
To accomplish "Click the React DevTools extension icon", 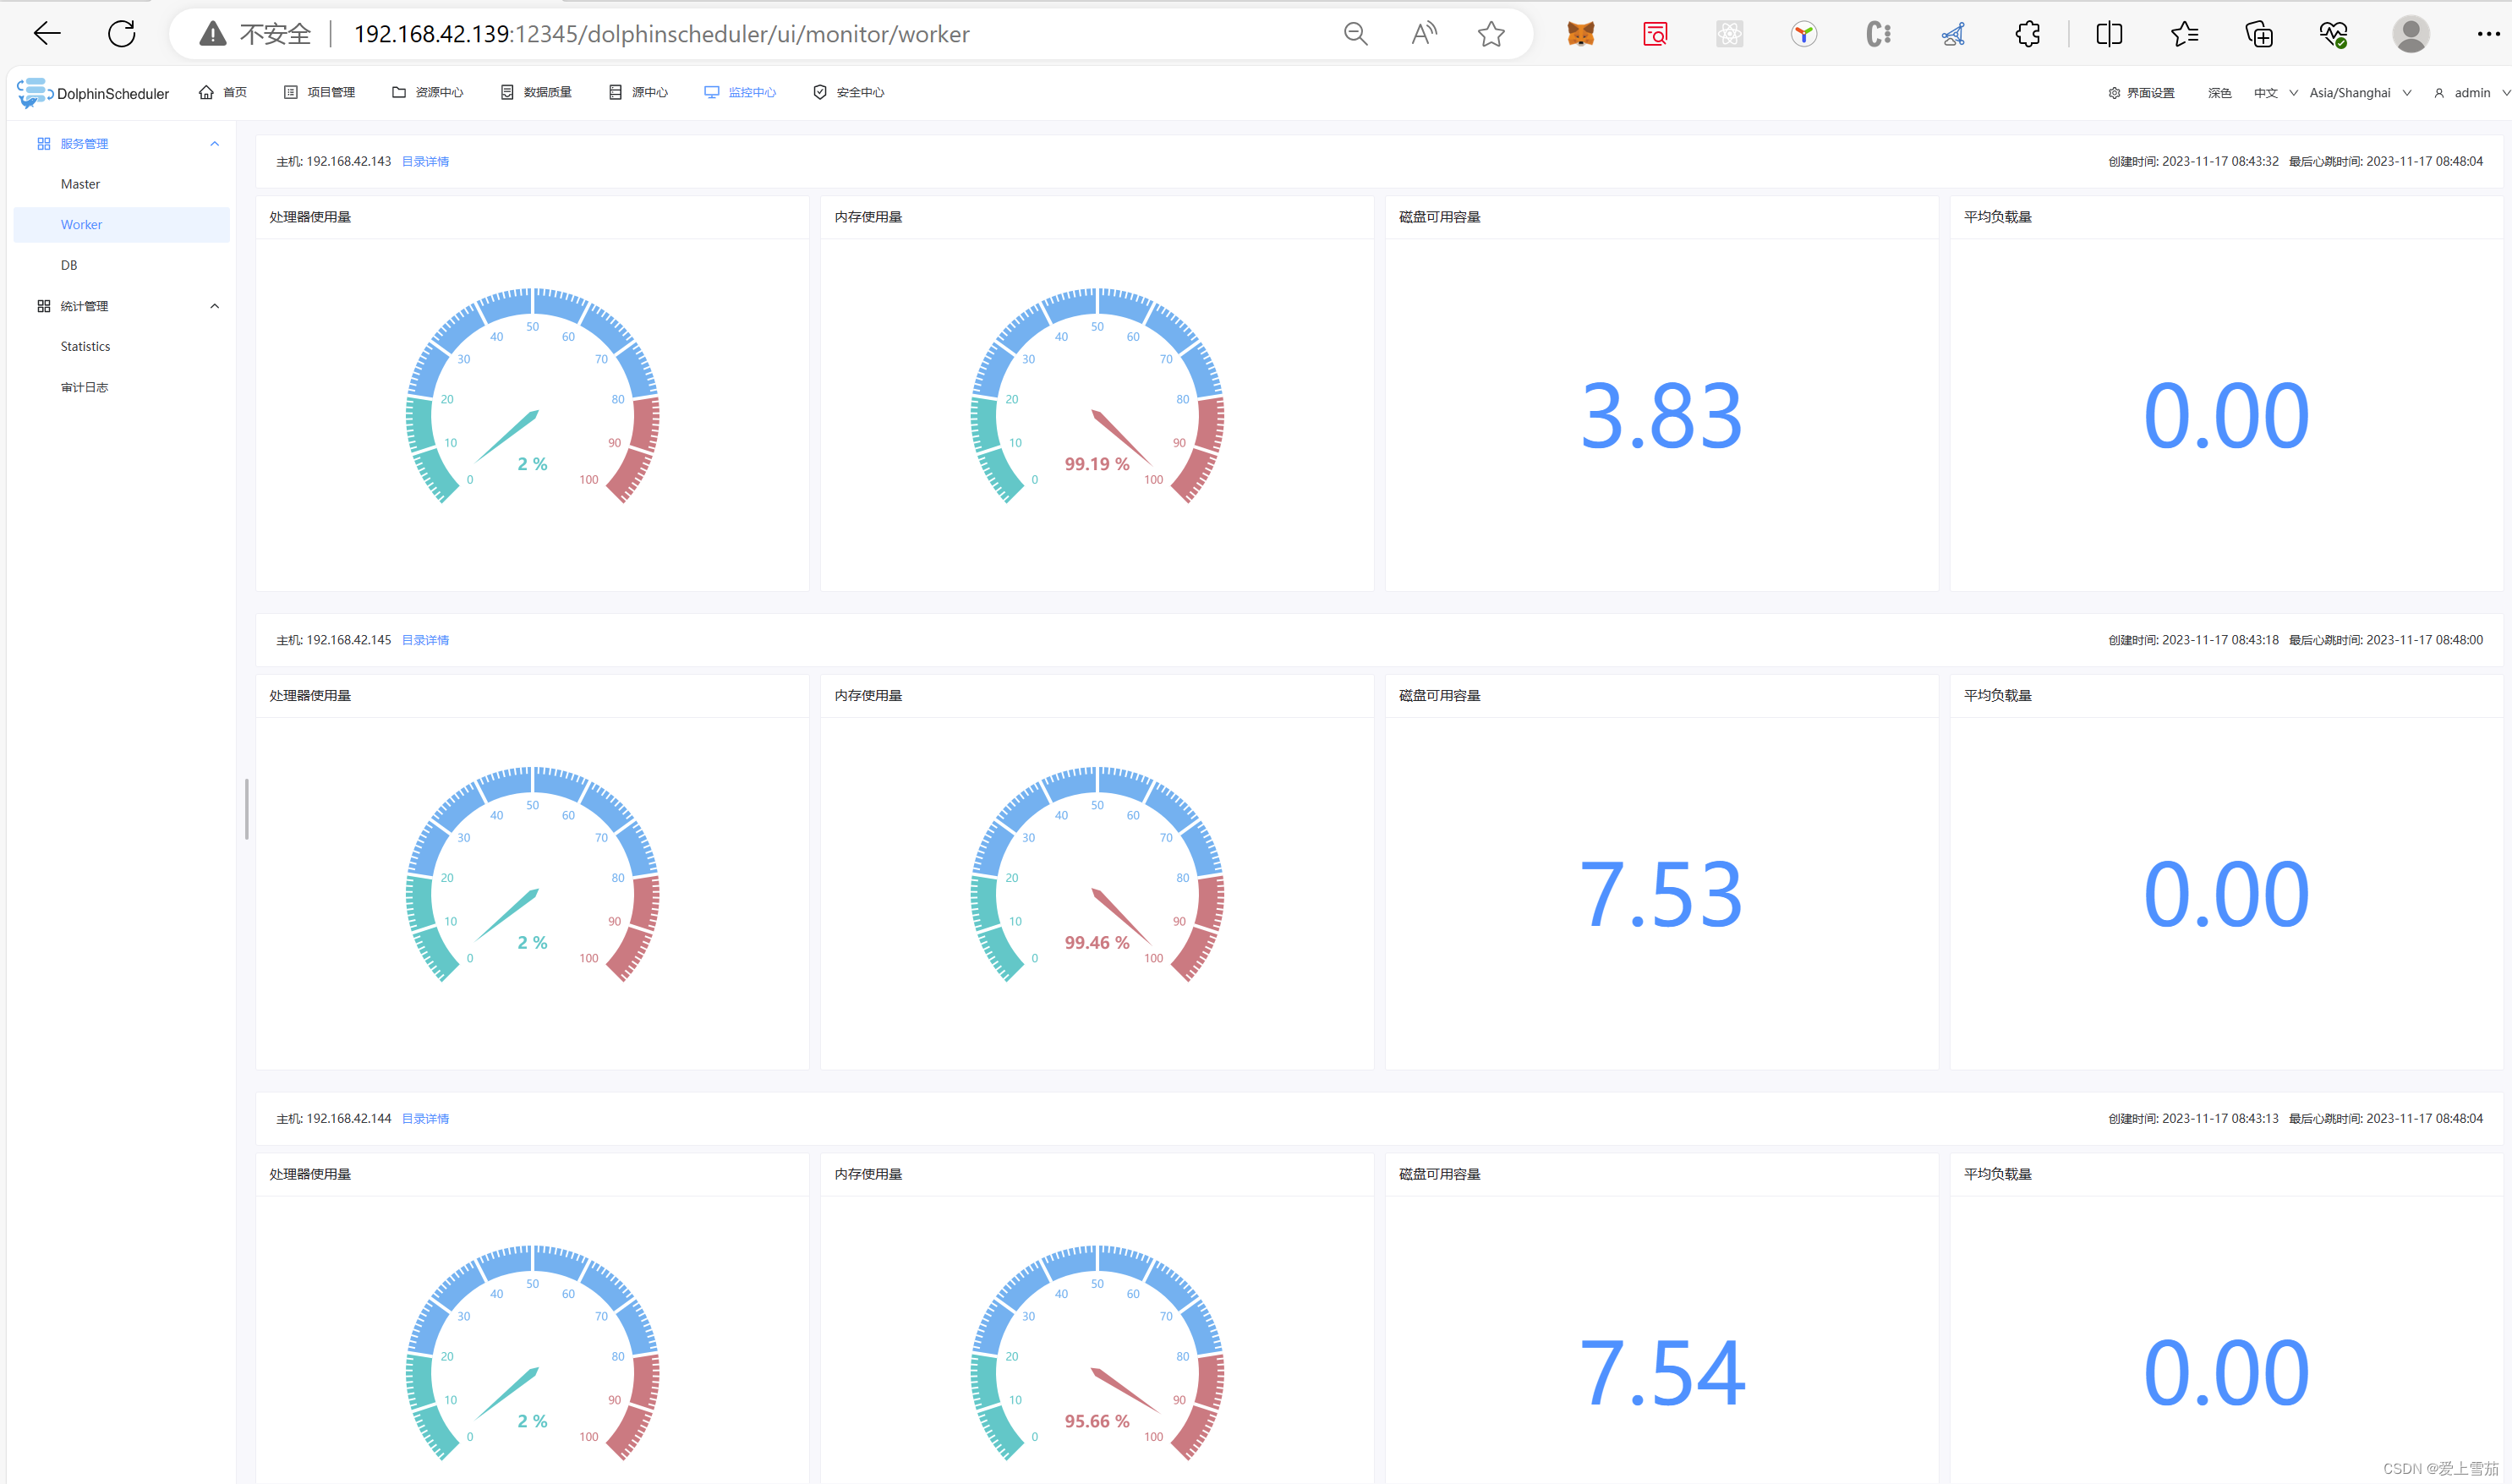I will click(1729, 34).
